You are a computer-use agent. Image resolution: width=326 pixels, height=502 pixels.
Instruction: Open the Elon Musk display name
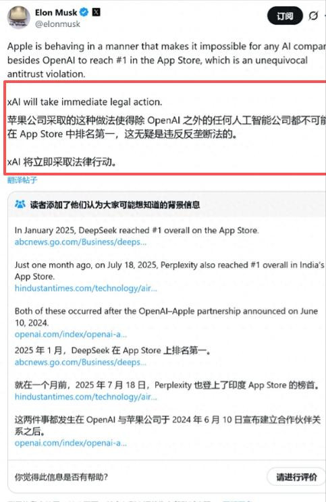56,13
